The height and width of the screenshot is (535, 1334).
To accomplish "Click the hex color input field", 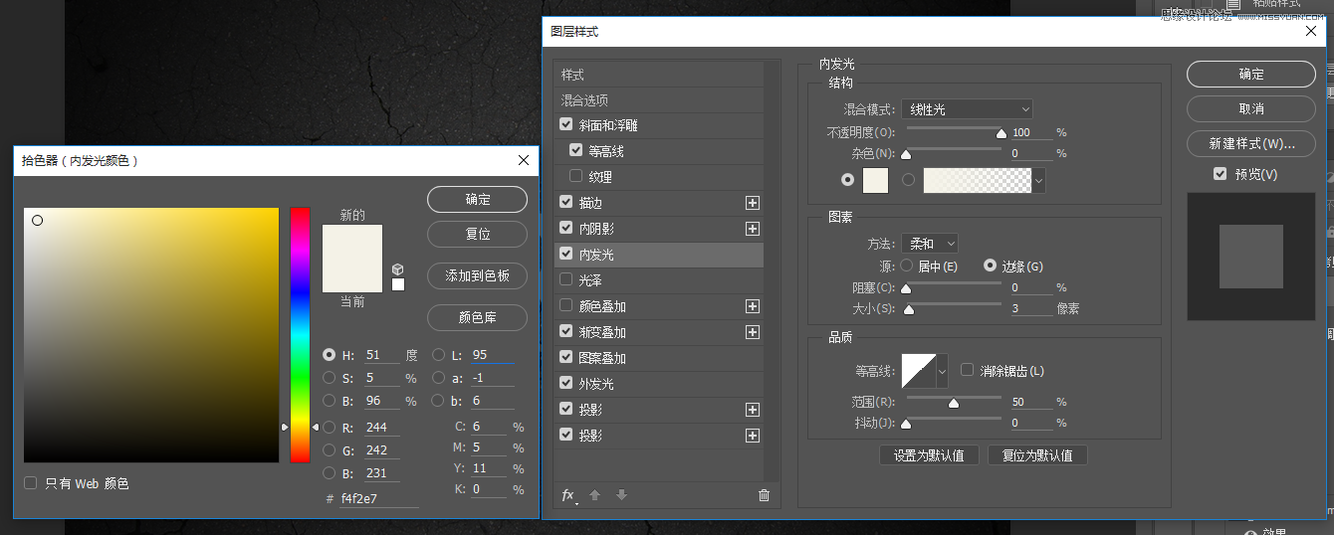I will tap(378, 499).
